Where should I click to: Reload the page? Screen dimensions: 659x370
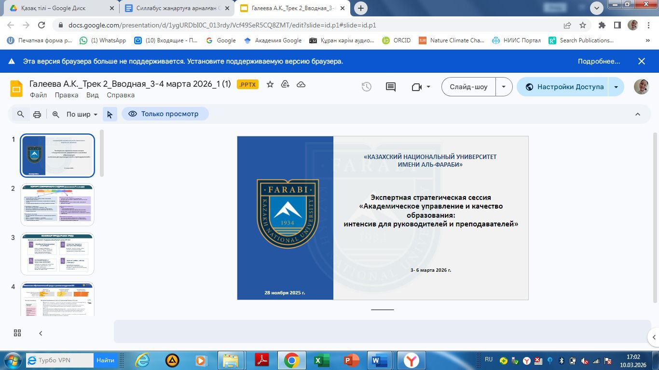[x=41, y=25]
